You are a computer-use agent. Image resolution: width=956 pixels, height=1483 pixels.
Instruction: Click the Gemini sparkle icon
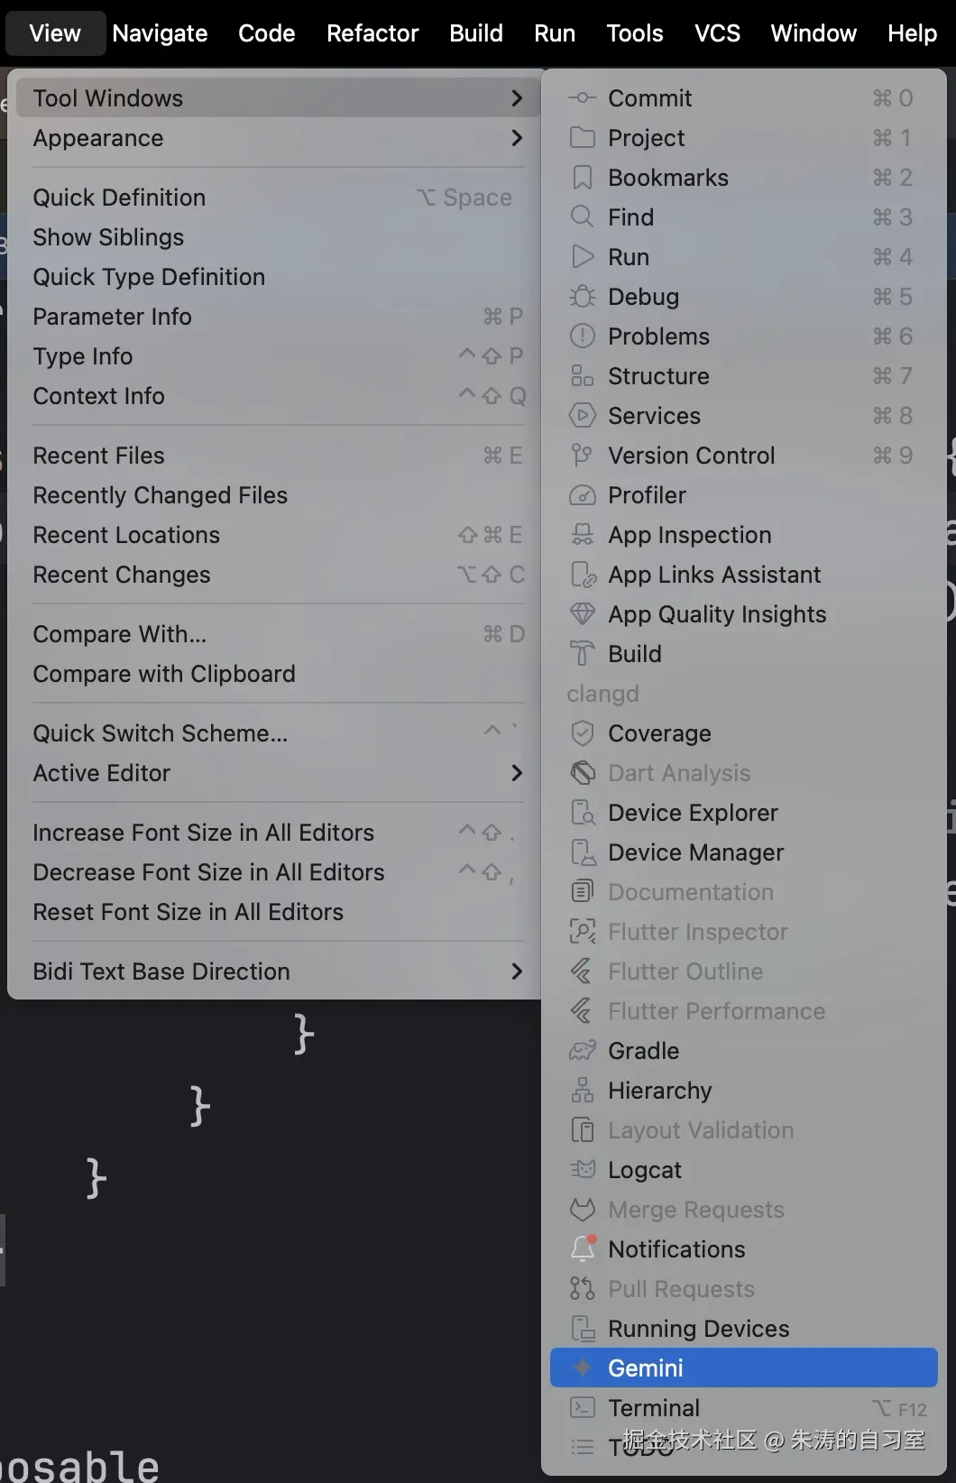[583, 1368]
